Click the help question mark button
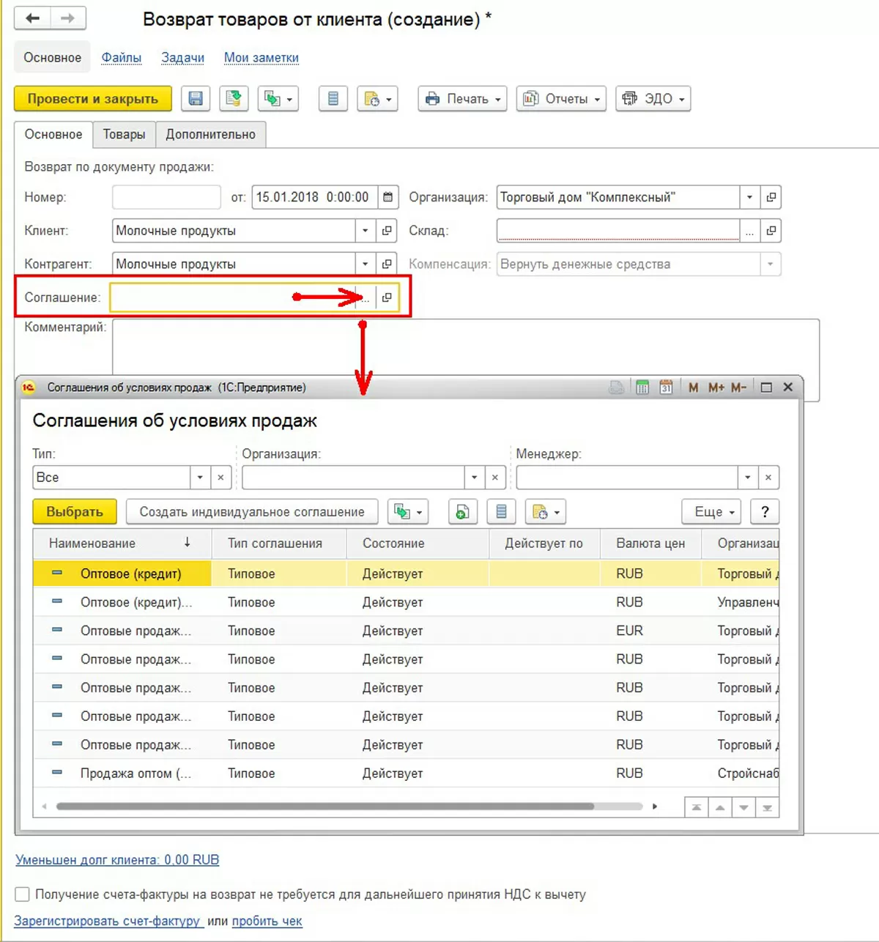Screen dimensions: 879x942 765,512
